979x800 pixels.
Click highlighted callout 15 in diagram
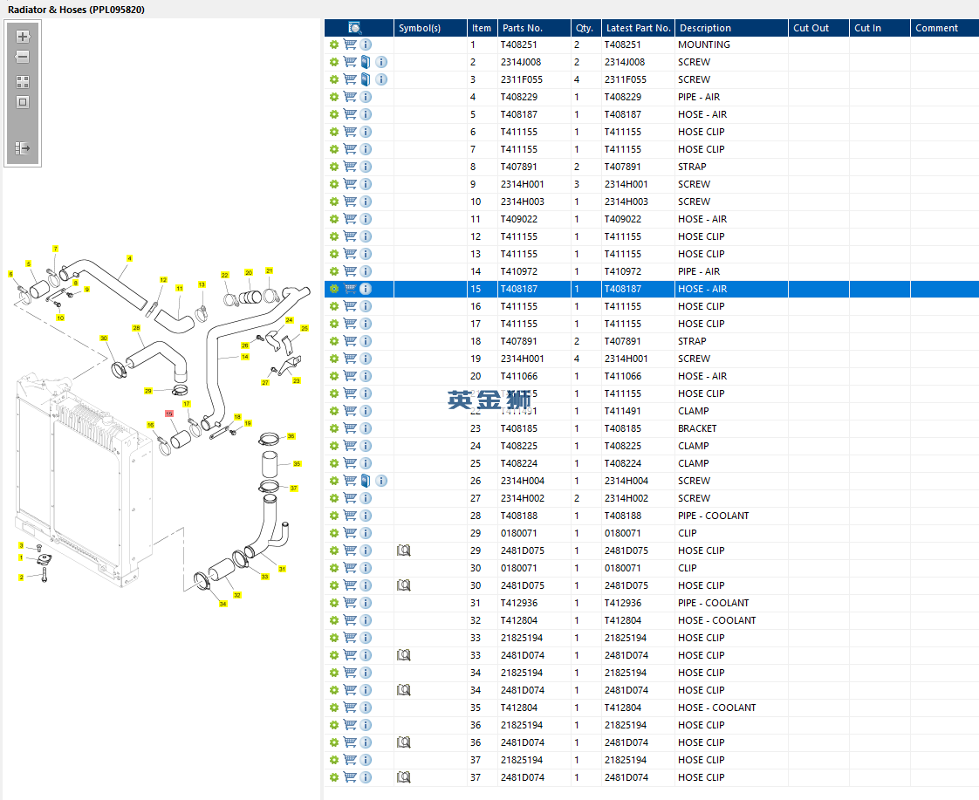(x=169, y=414)
